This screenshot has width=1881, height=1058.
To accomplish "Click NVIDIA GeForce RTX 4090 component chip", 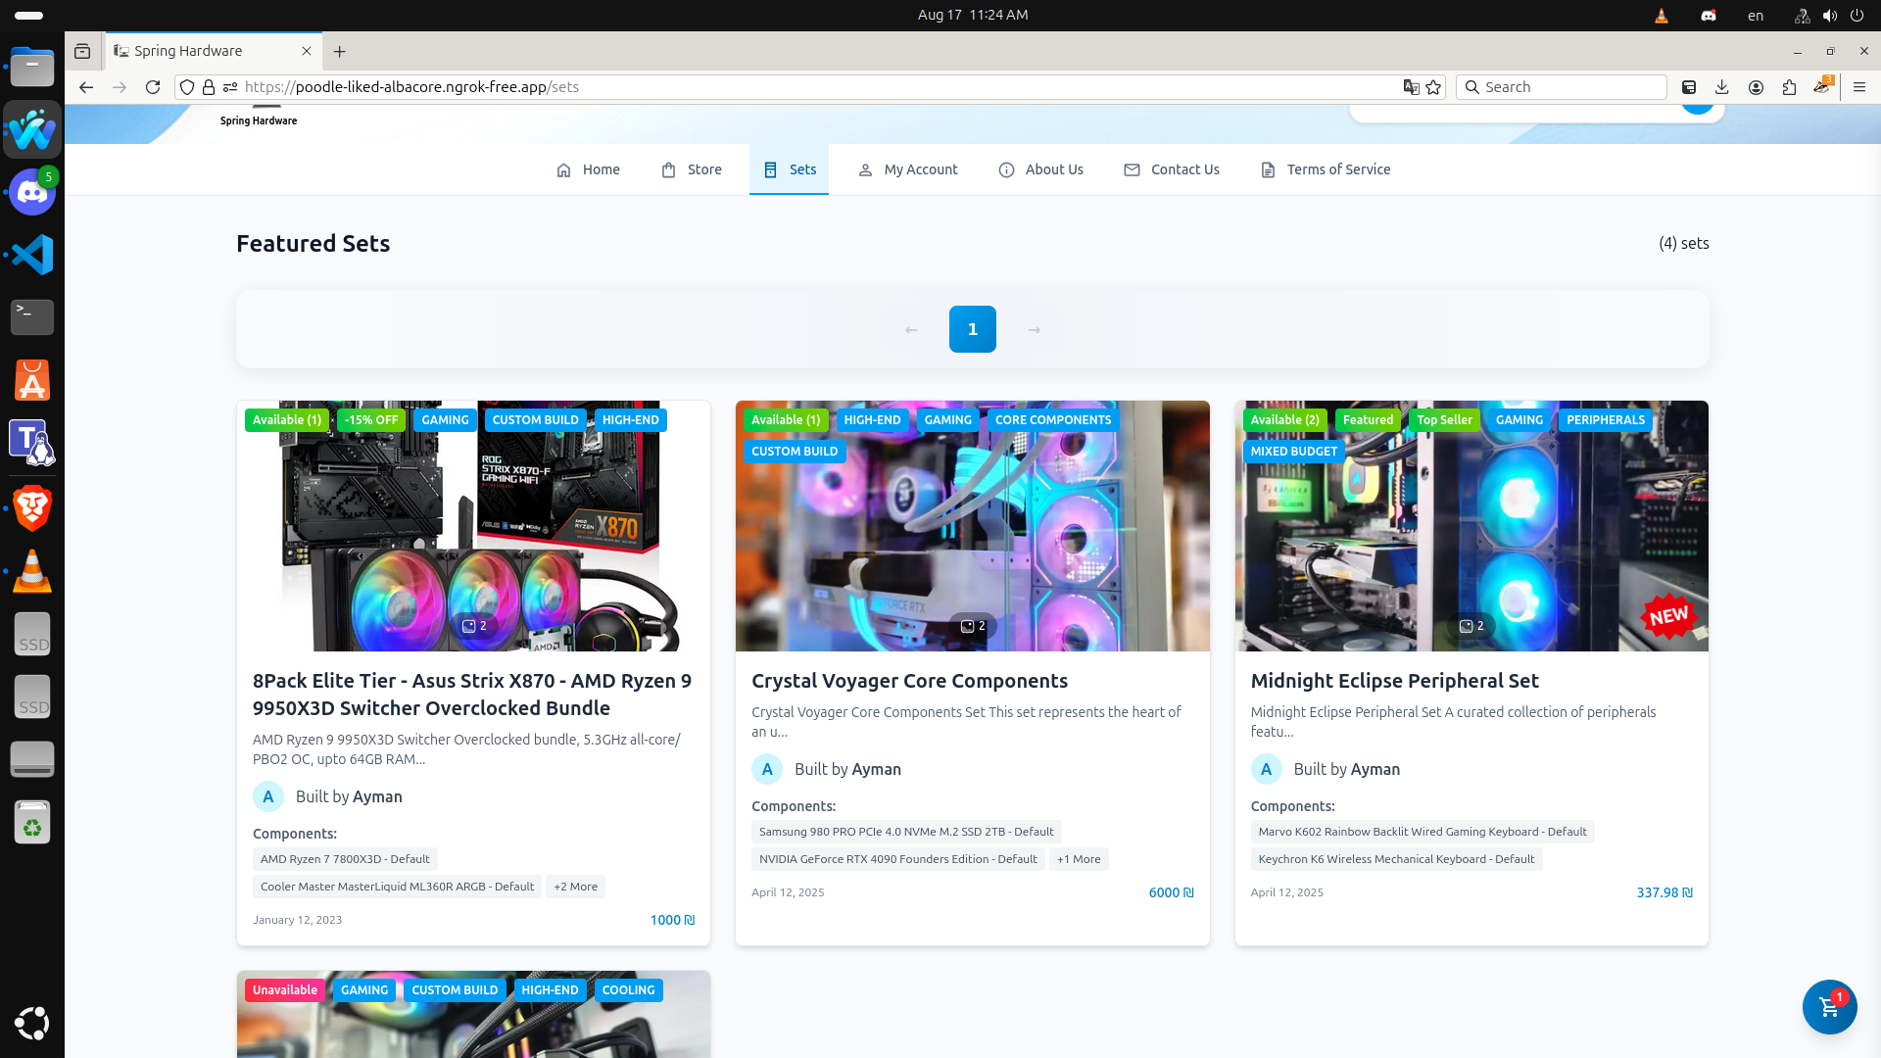I will coord(897,859).
